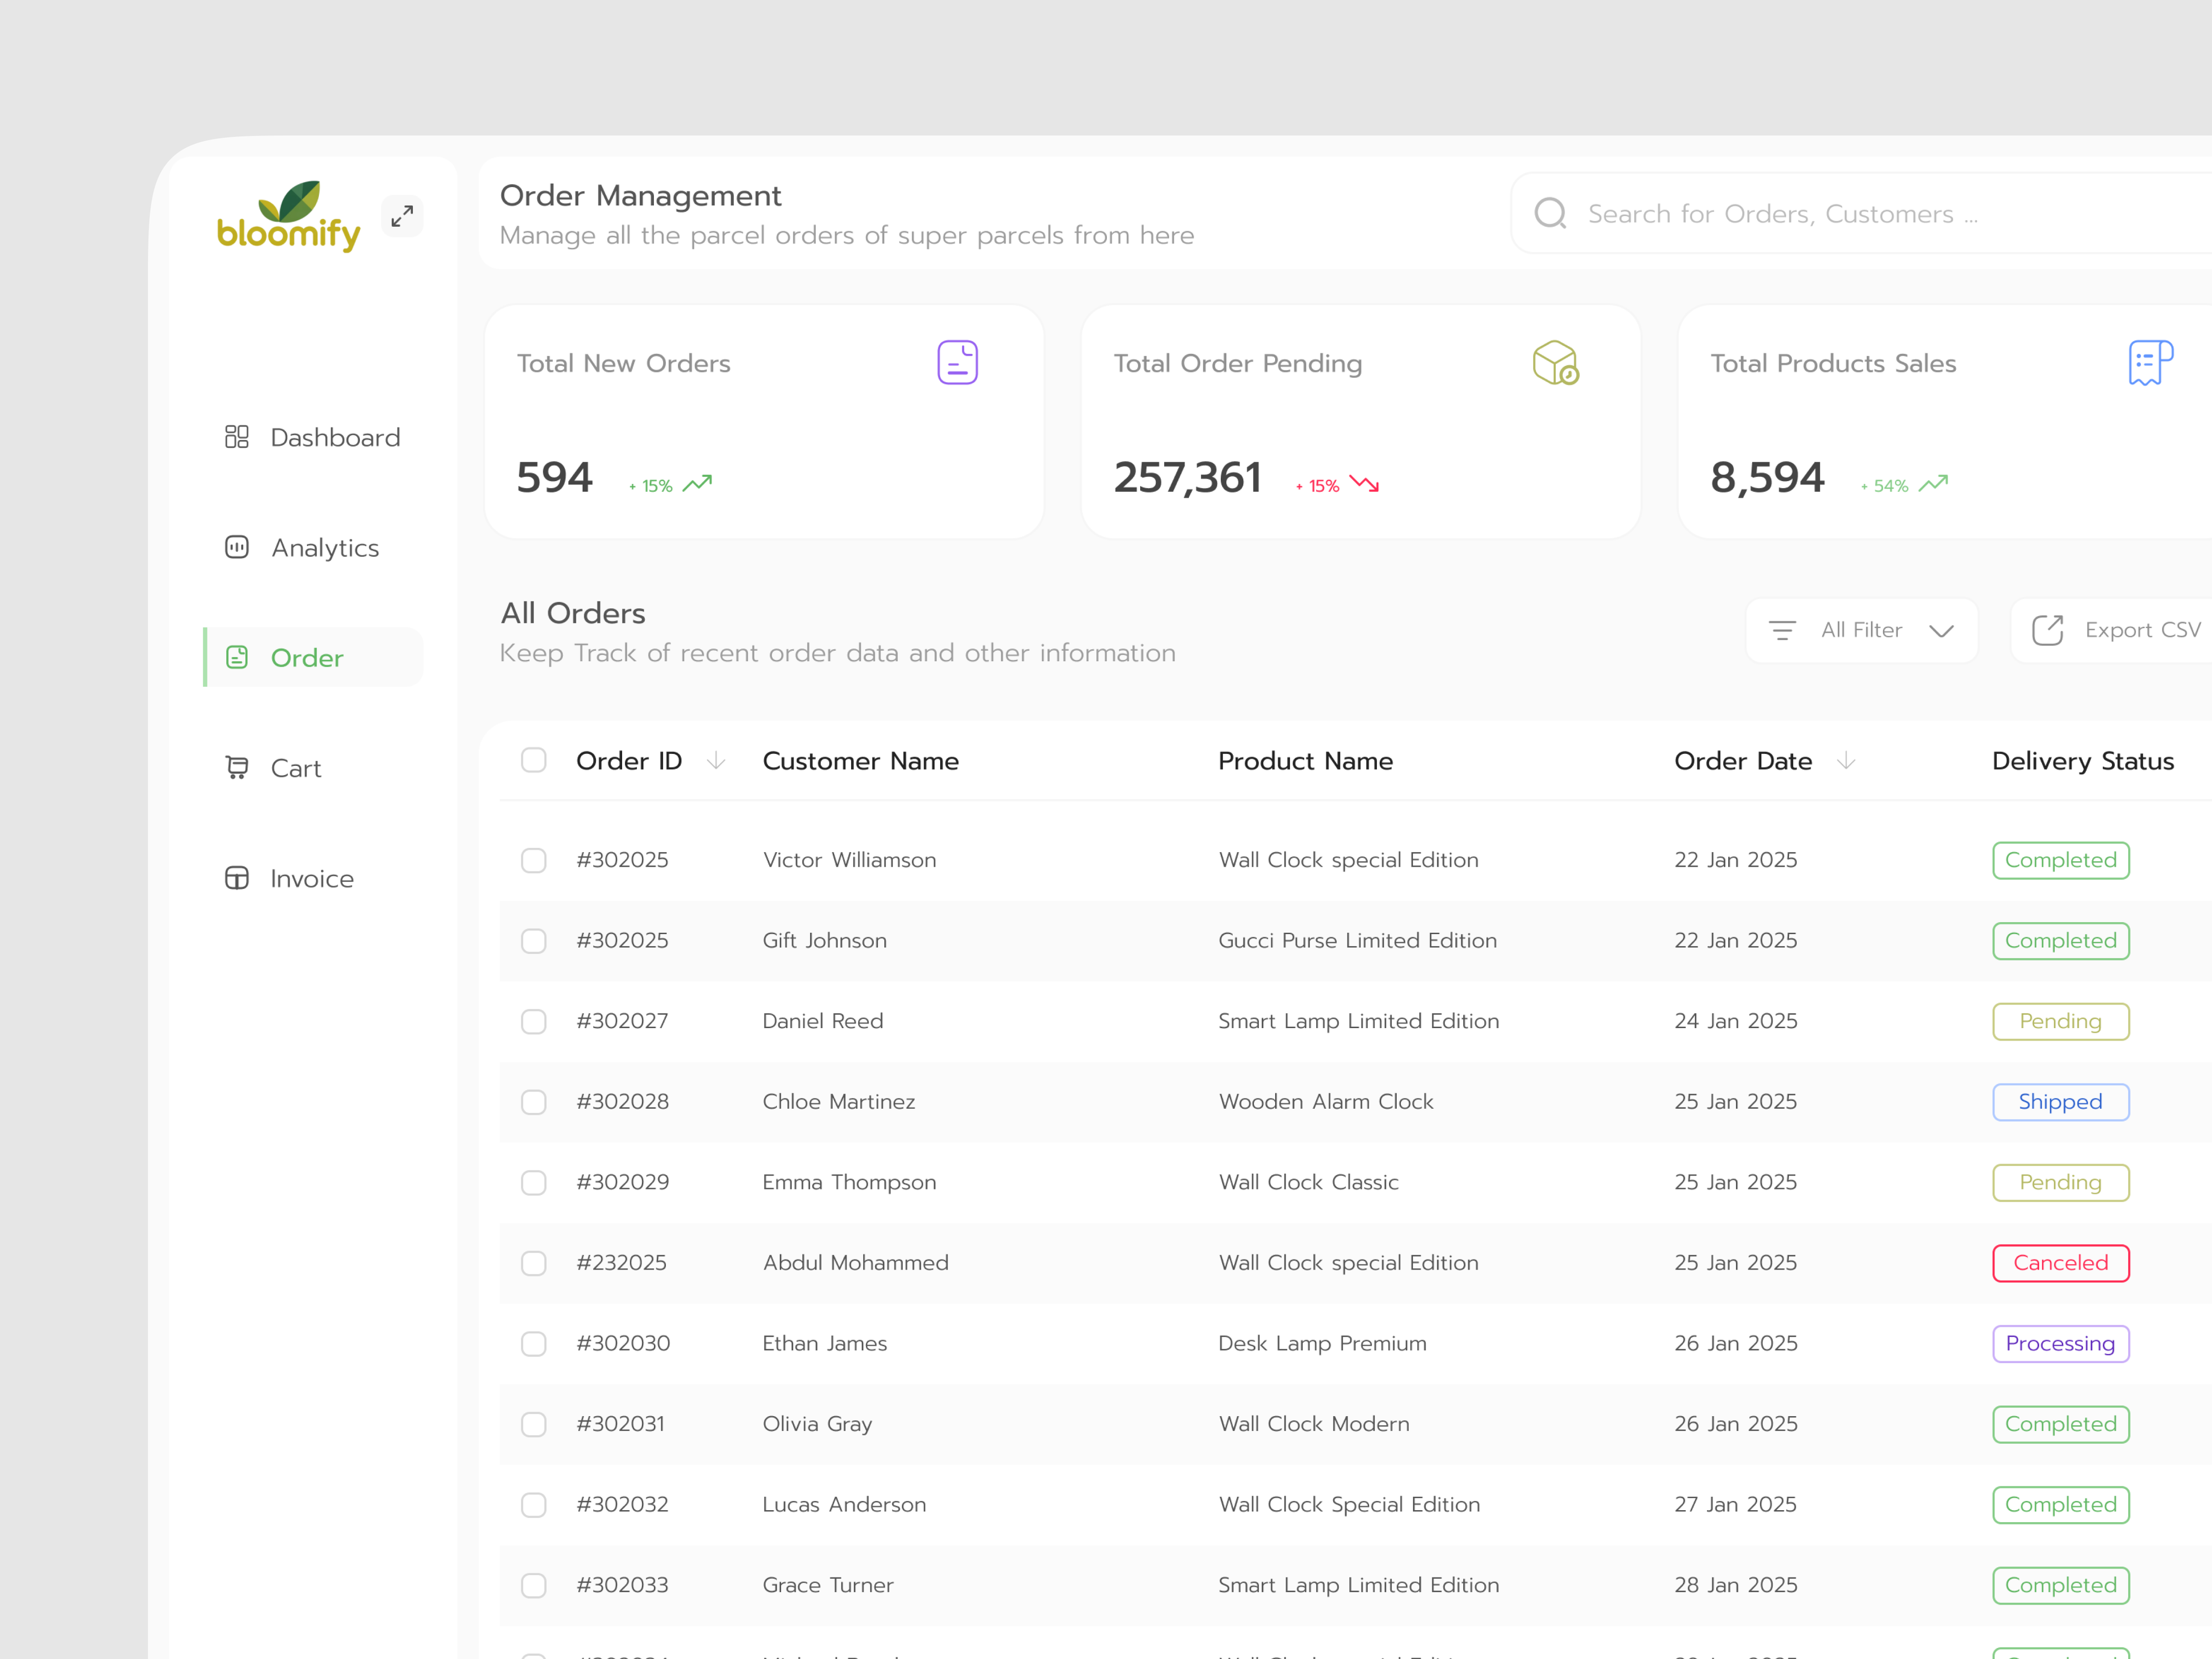Viewport: 2212px width, 1659px height.
Task: Select order #302028 checkbox
Action: (534, 1102)
